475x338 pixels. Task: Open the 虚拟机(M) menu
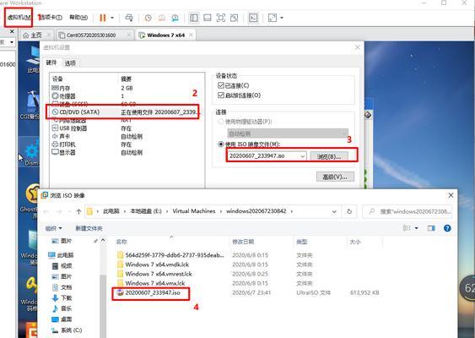click(x=19, y=17)
